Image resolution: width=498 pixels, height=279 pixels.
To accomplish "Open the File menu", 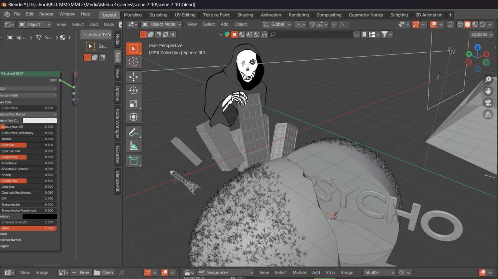I will (x=17, y=14).
